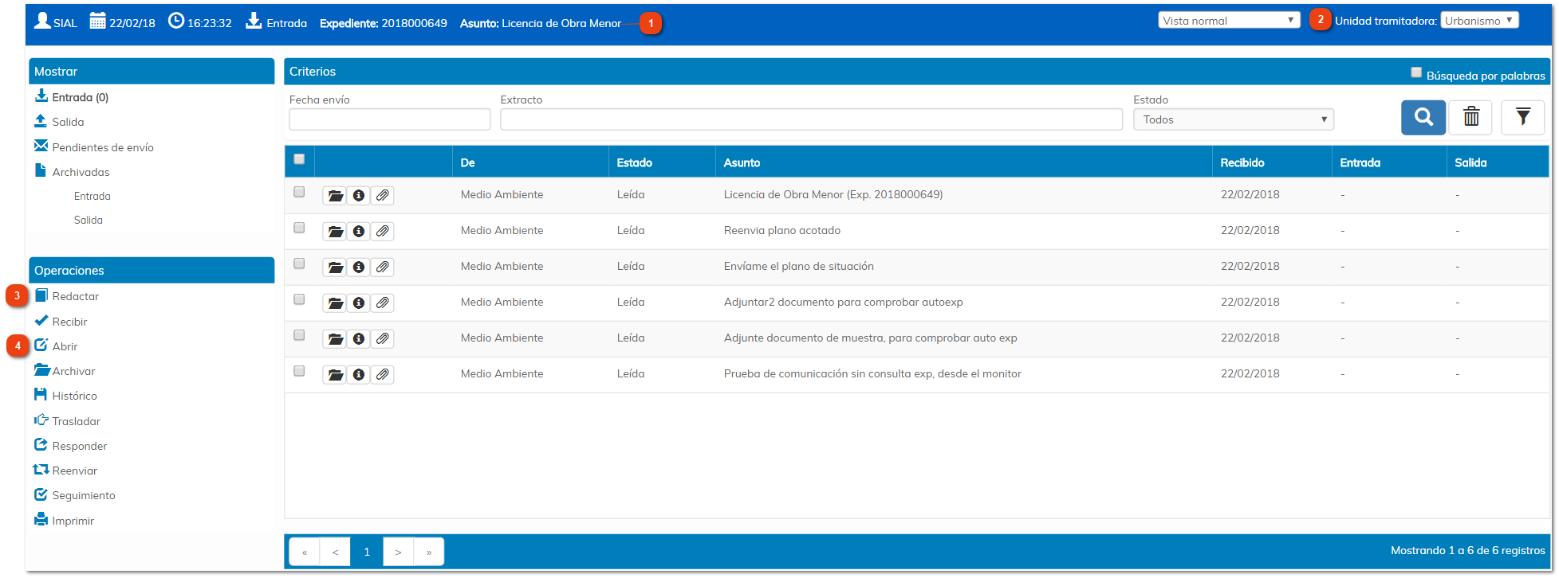Go to next page with > button

398,552
